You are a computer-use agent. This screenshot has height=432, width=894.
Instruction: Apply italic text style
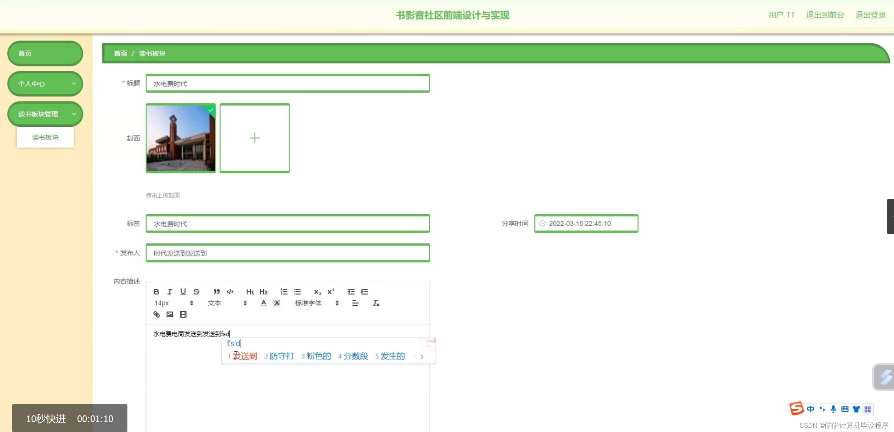coord(170,292)
